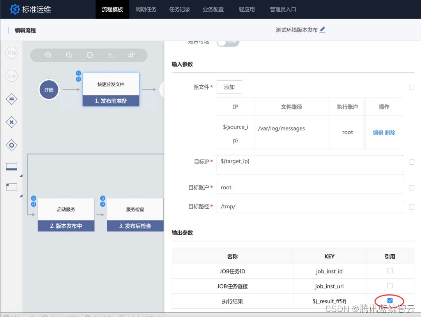Select the parallel gateway diamond node icon

(x=11, y=99)
